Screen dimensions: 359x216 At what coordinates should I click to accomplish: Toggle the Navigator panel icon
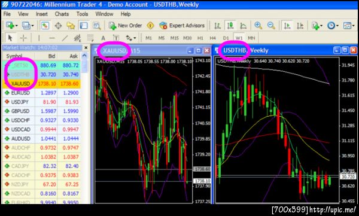[x=71, y=25]
